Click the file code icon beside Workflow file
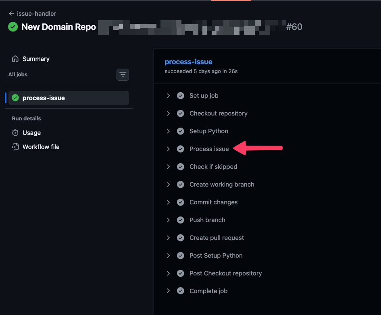The width and height of the screenshot is (381, 315). point(15,147)
